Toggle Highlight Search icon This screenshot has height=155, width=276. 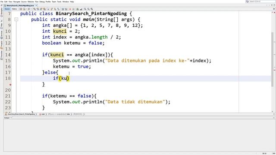[x=44, y=9]
